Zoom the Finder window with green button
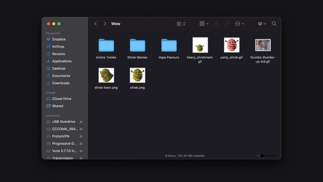The height and width of the screenshot is (182, 323). pos(59,24)
